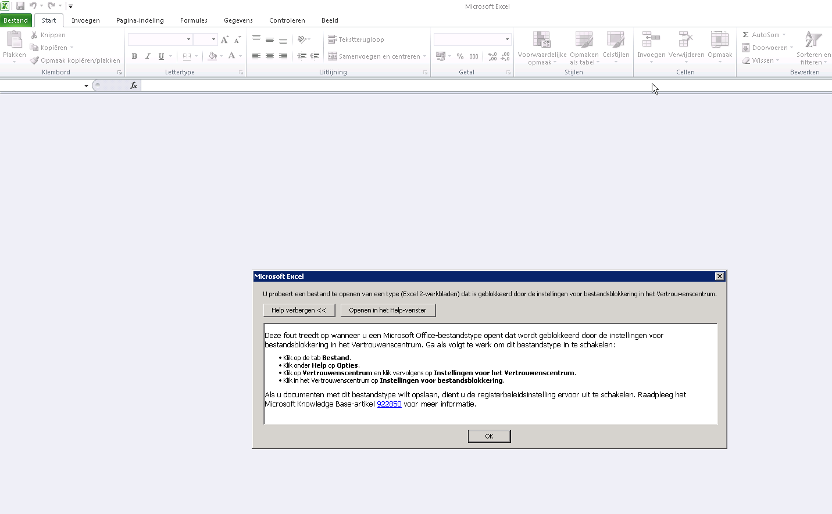
Task: Click into the formula bar
Action: click(486, 85)
